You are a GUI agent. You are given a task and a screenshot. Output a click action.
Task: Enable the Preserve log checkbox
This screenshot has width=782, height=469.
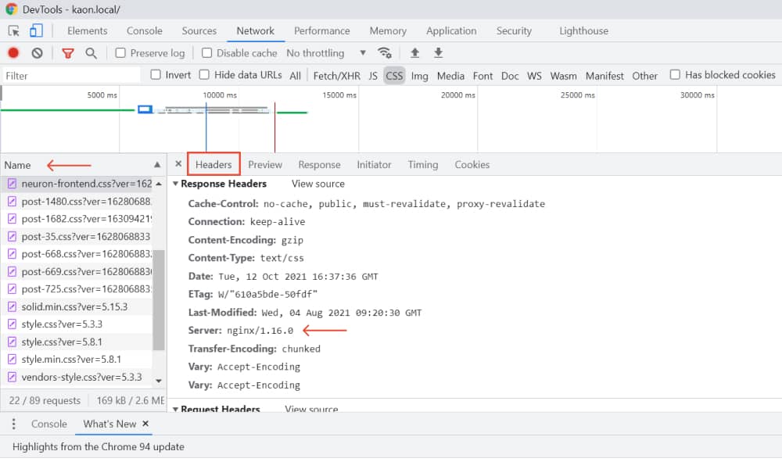(x=120, y=53)
